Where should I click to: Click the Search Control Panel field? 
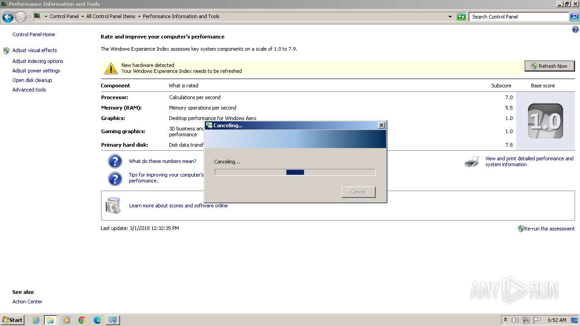pyautogui.click(x=519, y=17)
